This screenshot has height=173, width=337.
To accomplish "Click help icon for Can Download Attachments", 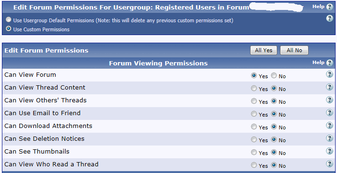I will [x=329, y=126].
